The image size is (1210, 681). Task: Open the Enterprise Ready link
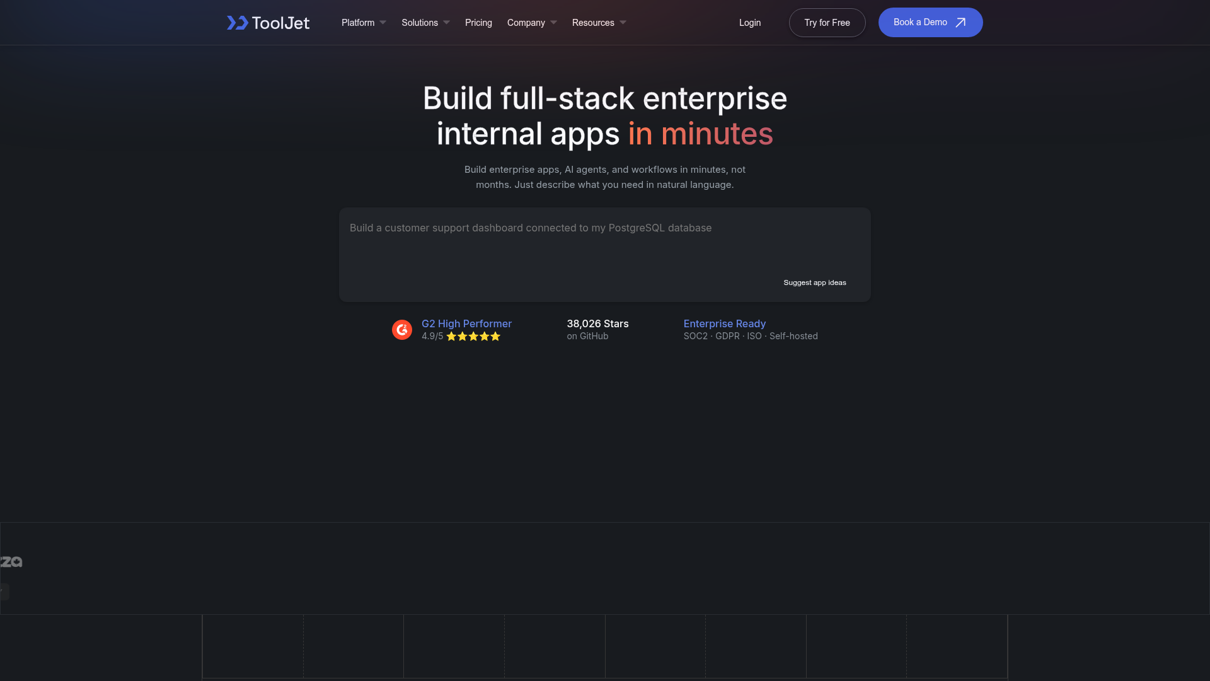[x=725, y=323]
